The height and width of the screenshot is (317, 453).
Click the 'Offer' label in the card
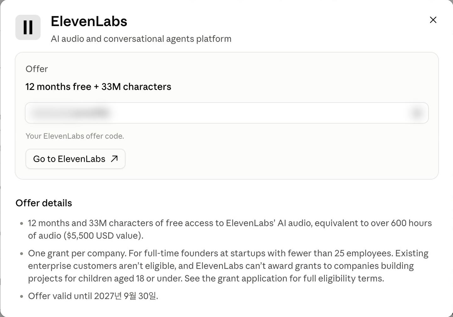coord(37,69)
